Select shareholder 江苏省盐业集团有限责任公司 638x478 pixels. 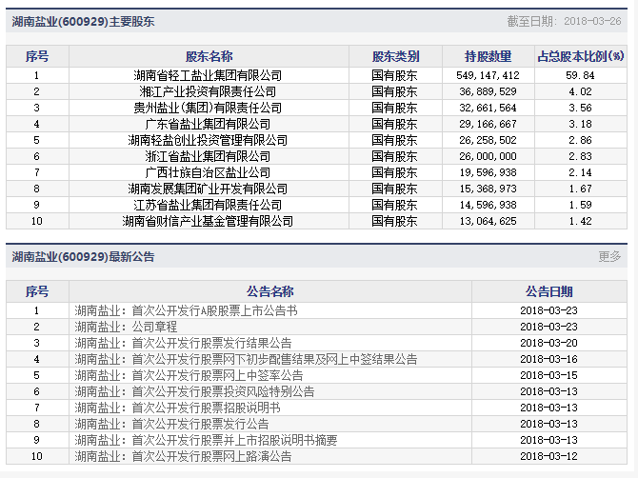pyautogui.click(x=208, y=205)
